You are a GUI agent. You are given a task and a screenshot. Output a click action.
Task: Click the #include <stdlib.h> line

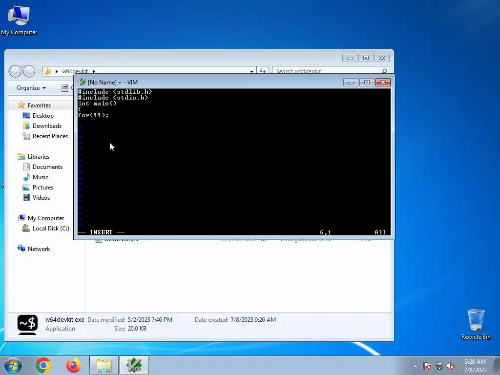tap(115, 92)
